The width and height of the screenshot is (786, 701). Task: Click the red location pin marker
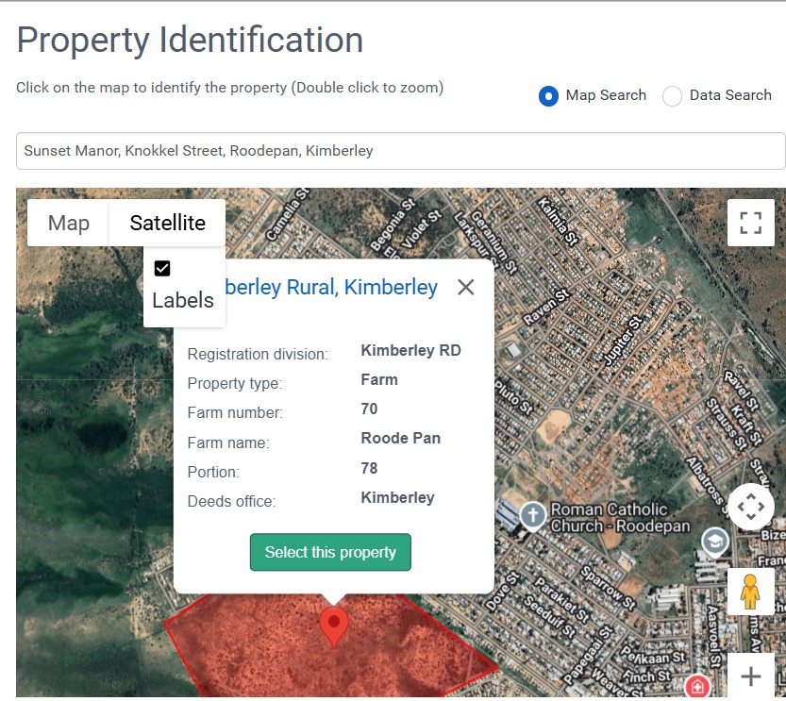(x=334, y=626)
